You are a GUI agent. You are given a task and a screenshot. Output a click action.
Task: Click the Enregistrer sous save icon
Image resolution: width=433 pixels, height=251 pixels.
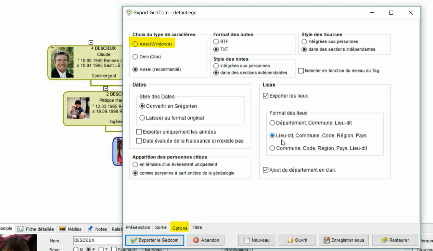coord(327,240)
